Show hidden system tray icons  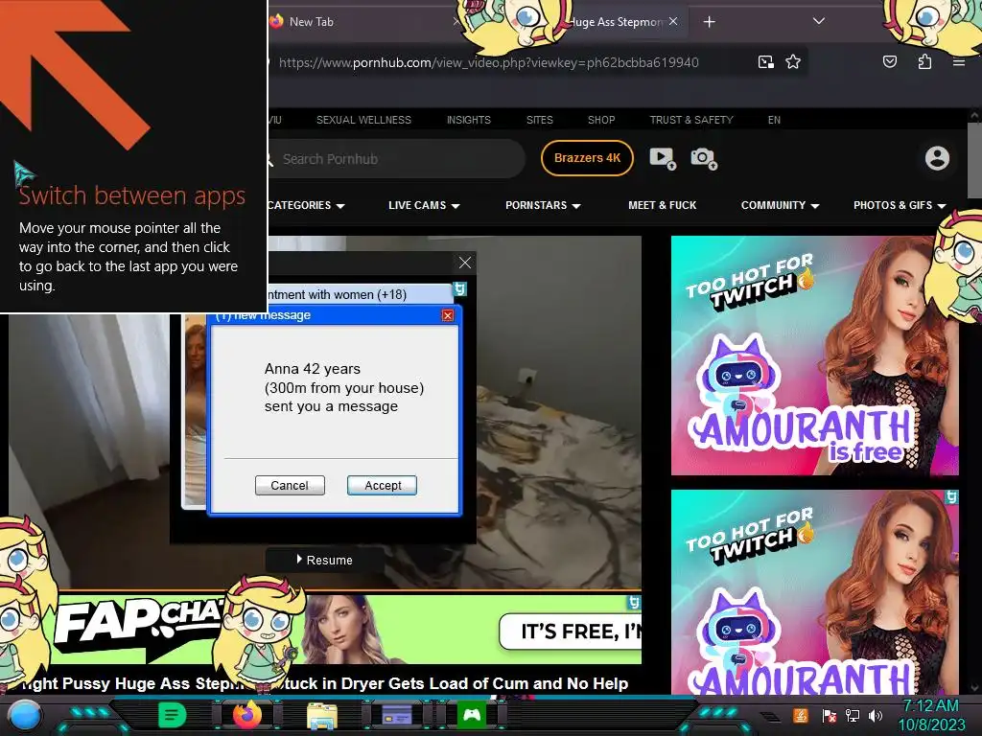click(x=771, y=716)
